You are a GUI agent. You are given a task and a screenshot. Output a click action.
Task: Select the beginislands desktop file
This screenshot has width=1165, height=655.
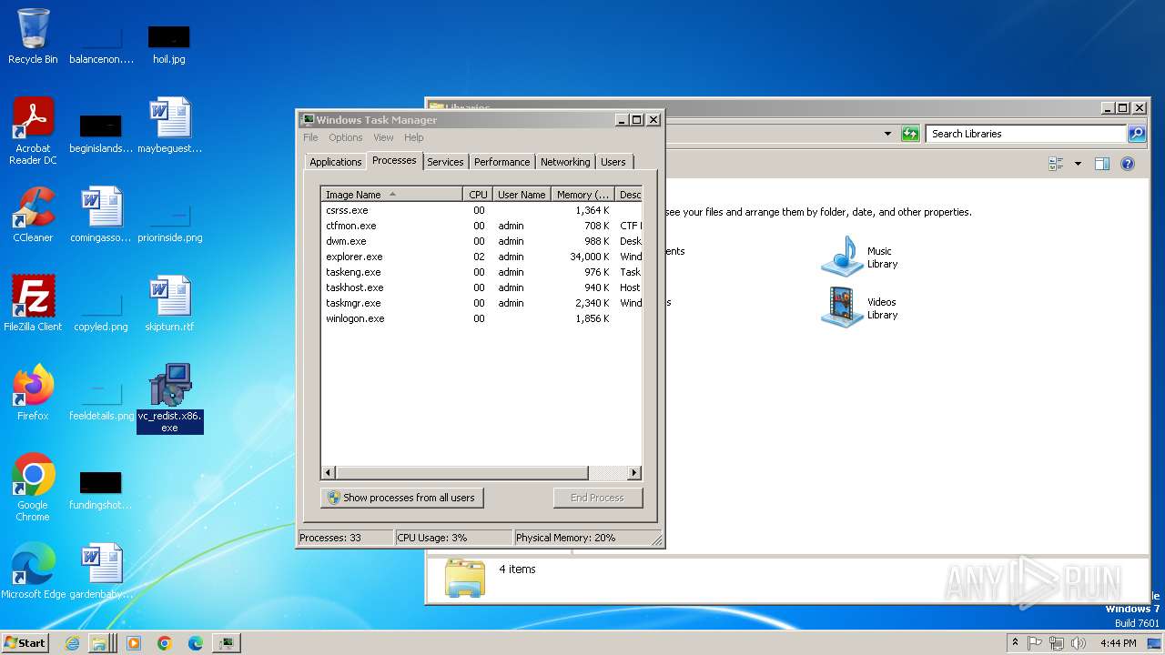[x=101, y=133]
